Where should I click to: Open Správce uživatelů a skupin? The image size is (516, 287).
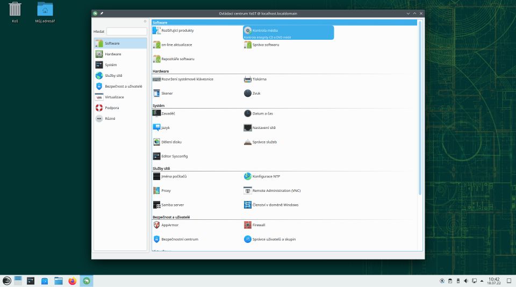270,239
